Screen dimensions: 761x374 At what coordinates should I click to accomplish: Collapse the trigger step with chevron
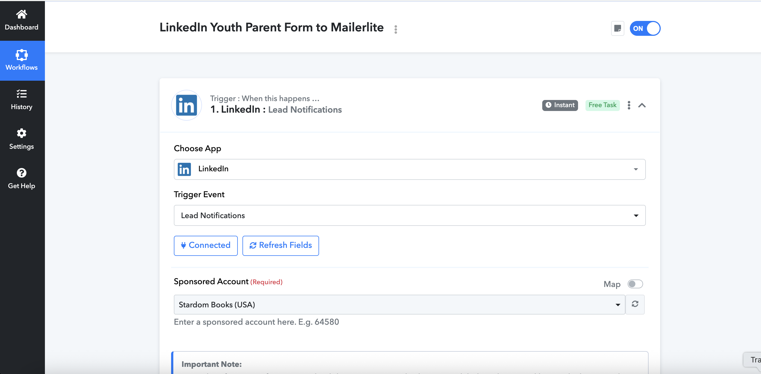[x=642, y=105]
